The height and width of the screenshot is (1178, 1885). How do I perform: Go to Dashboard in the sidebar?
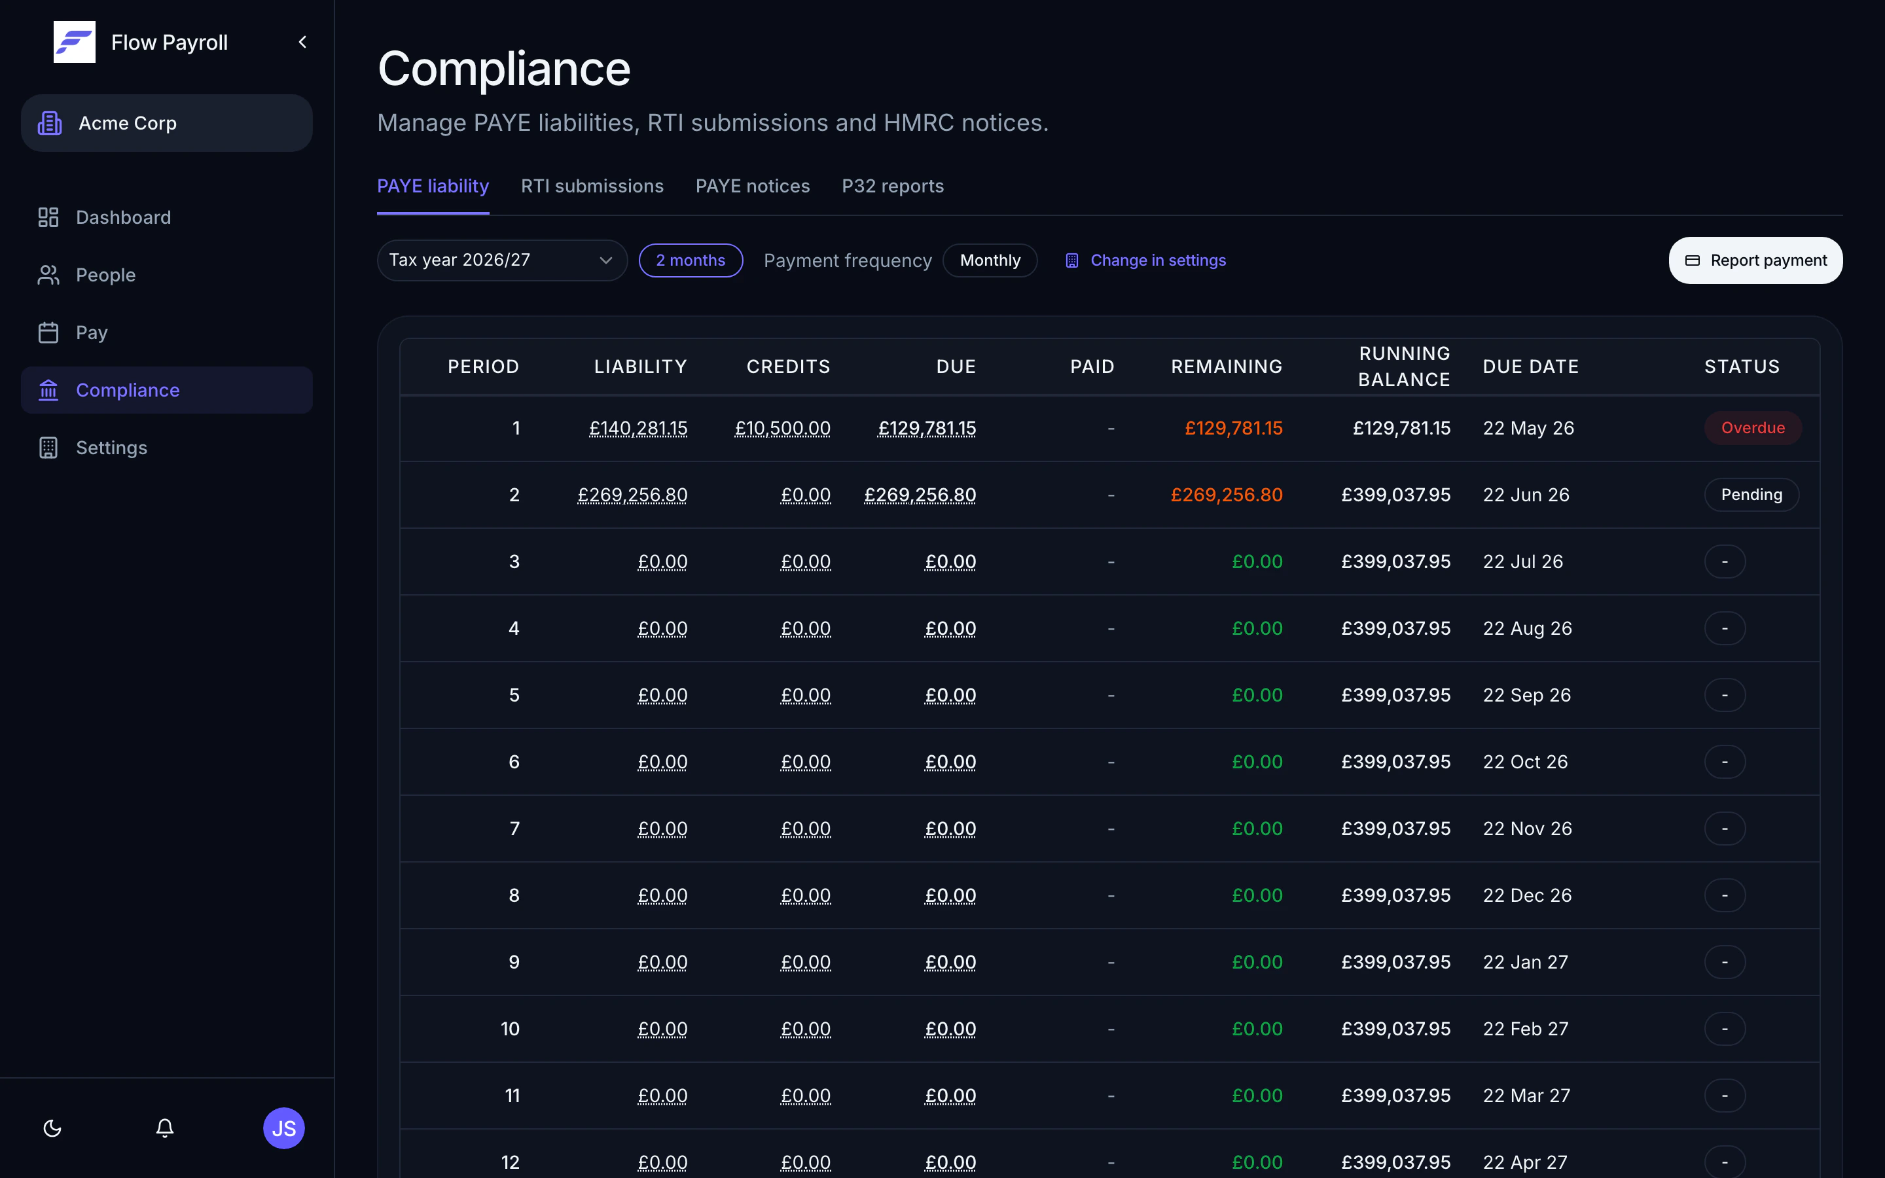coord(167,217)
